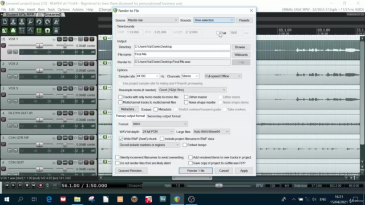Open the Source Master mix dropdown
This screenshot has width=365, height=205.
(x=152, y=20)
